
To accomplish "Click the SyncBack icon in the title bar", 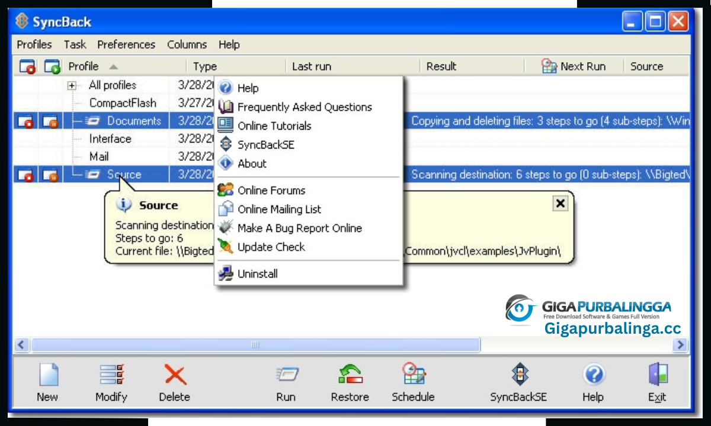I will [x=23, y=22].
